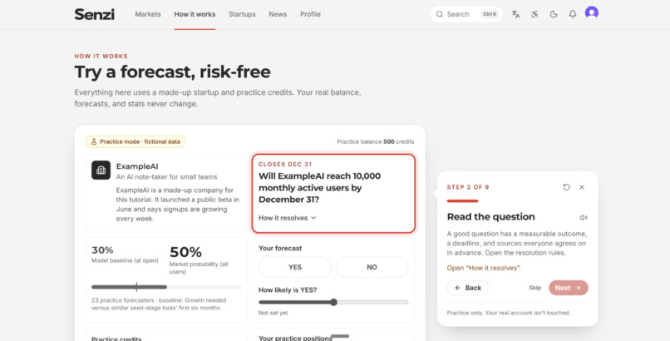670x341 pixels.
Task: Play audio for Read the question
Action: 584,218
